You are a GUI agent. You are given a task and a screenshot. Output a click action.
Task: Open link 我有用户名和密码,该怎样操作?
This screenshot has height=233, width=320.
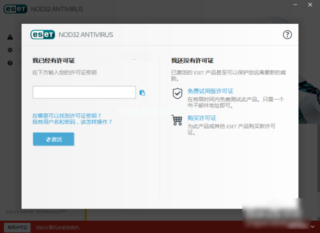click(72, 122)
